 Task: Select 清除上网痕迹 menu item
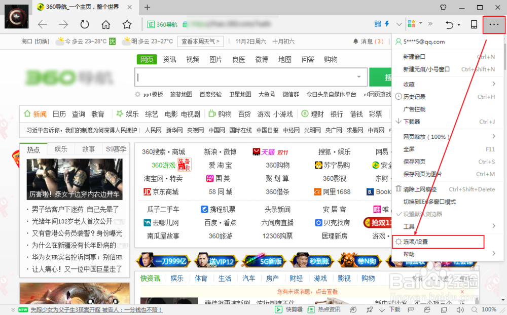pos(448,189)
